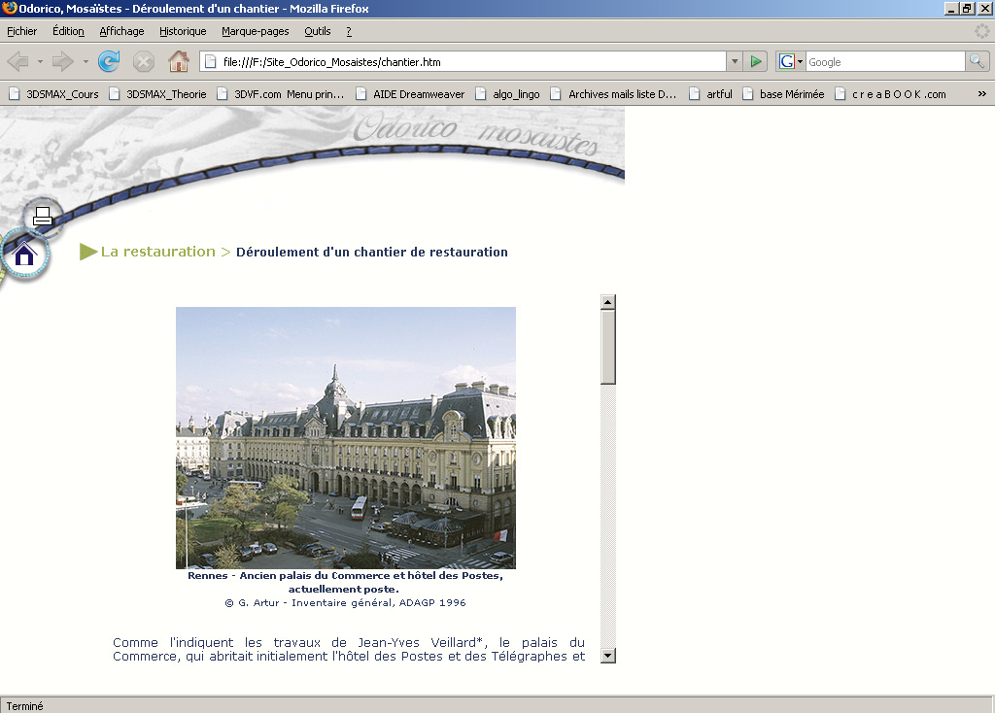The image size is (995, 713).
Task: Click the photo caption Rennes - Ancien palais du Commerce
Action: (x=345, y=582)
